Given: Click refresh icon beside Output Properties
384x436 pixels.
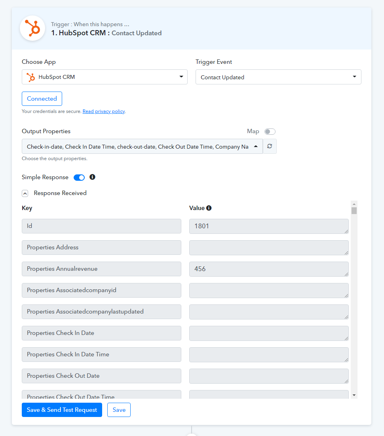Looking at the screenshot, I should (x=270, y=146).
